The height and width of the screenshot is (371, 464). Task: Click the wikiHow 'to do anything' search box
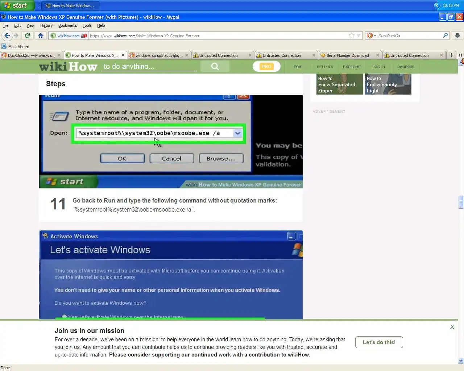pyautogui.click(x=149, y=66)
